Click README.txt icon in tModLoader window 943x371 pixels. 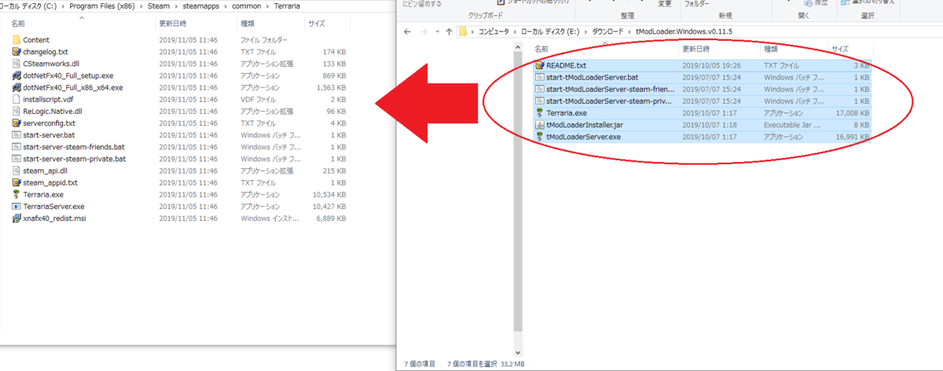[x=539, y=65]
